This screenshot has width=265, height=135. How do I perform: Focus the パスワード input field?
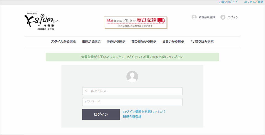132,102
